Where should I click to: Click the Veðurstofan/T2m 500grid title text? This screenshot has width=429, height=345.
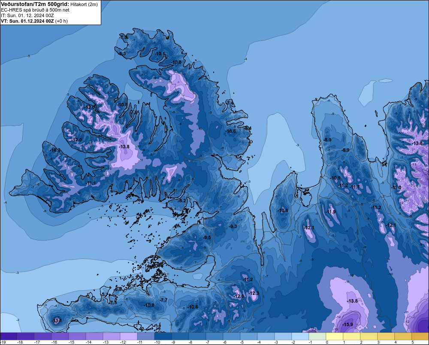35,4
